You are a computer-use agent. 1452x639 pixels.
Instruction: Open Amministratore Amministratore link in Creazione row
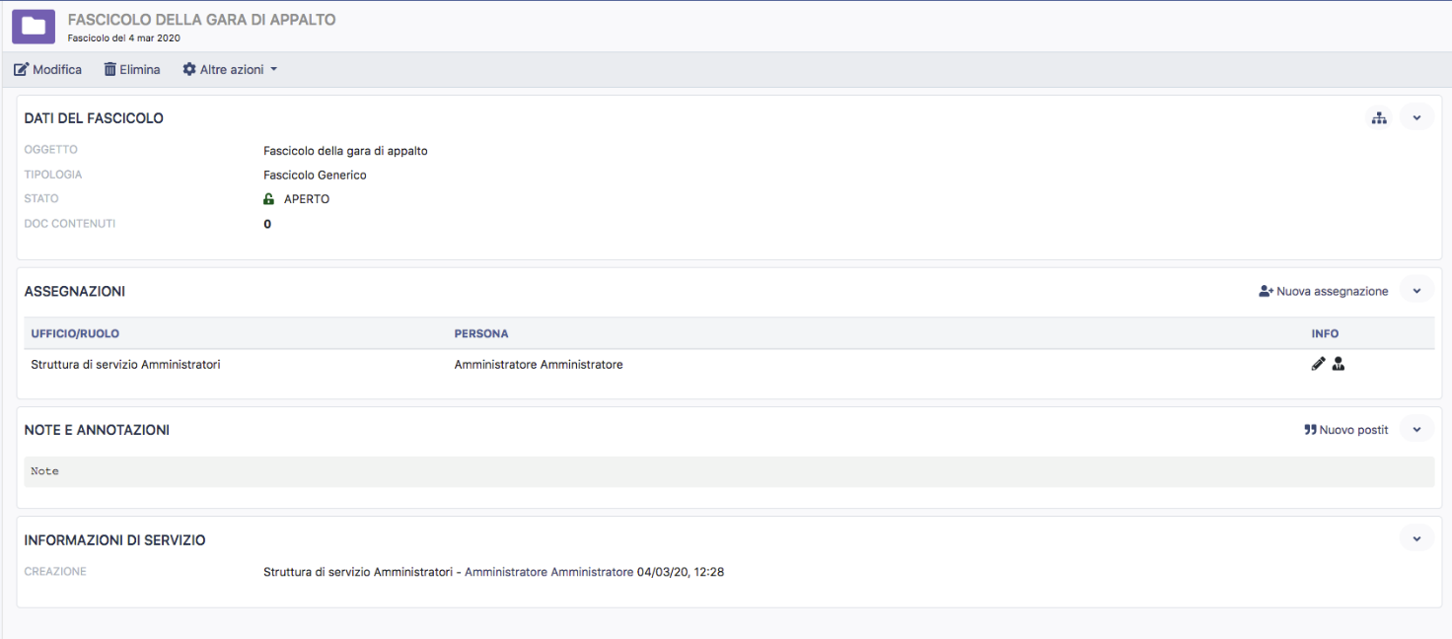(548, 572)
